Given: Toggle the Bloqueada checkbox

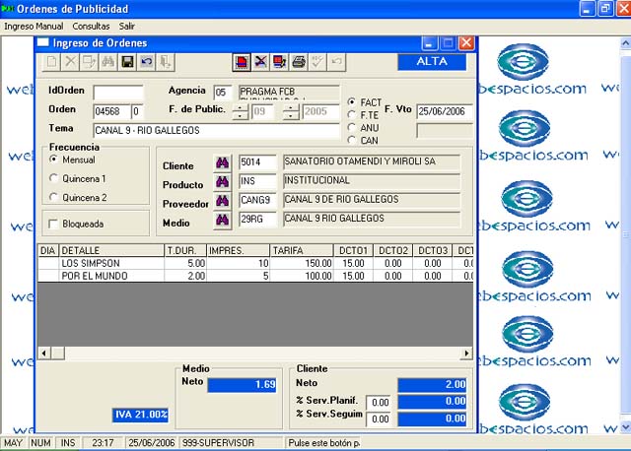Looking at the screenshot, I should (x=54, y=224).
